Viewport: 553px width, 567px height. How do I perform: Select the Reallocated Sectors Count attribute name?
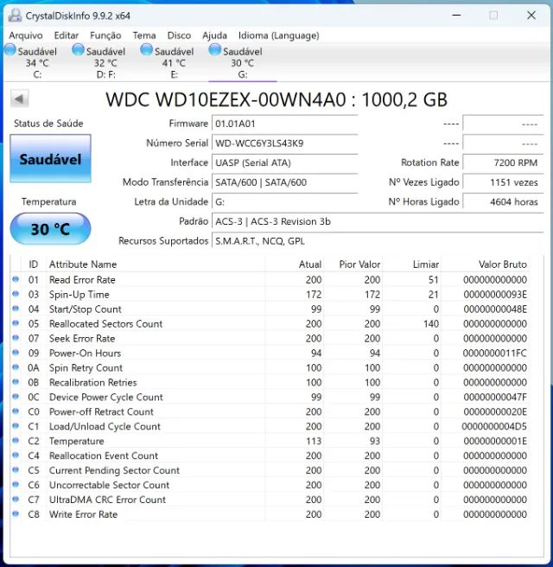pos(106,323)
